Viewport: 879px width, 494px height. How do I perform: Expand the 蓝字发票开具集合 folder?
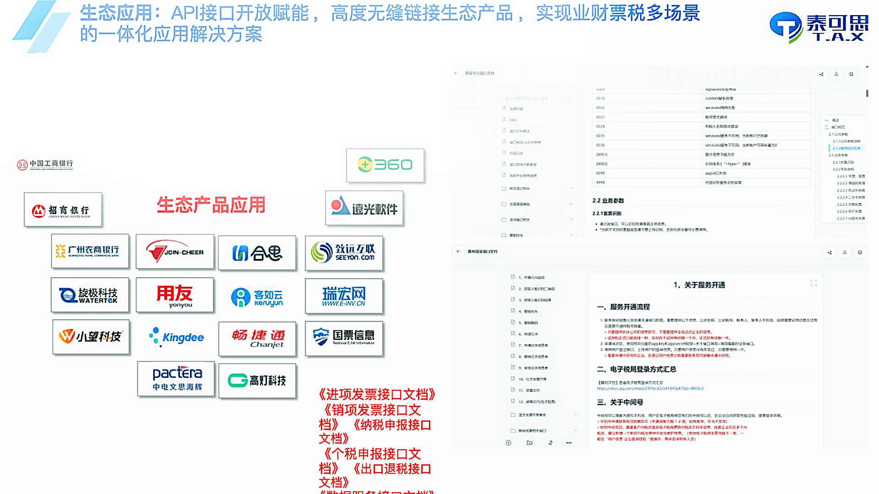[575, 415]
